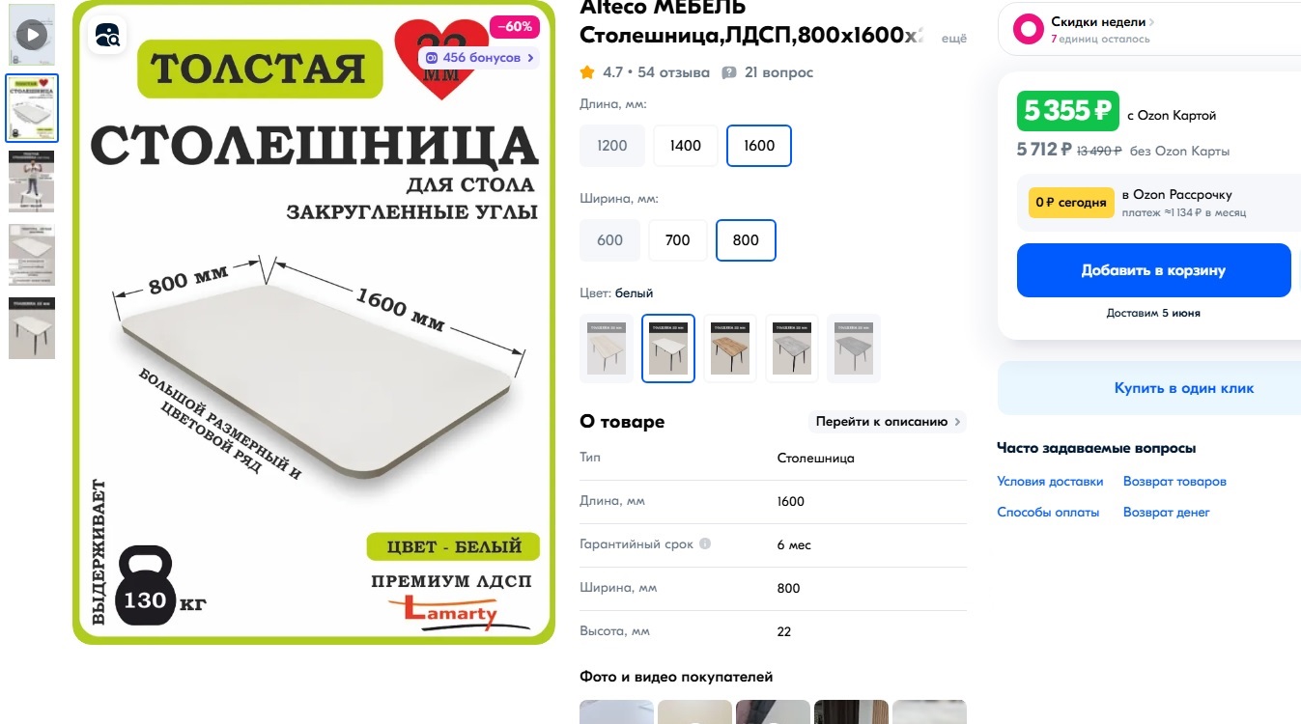
Task: Select length 1400 option
Action: click(686, 146)
